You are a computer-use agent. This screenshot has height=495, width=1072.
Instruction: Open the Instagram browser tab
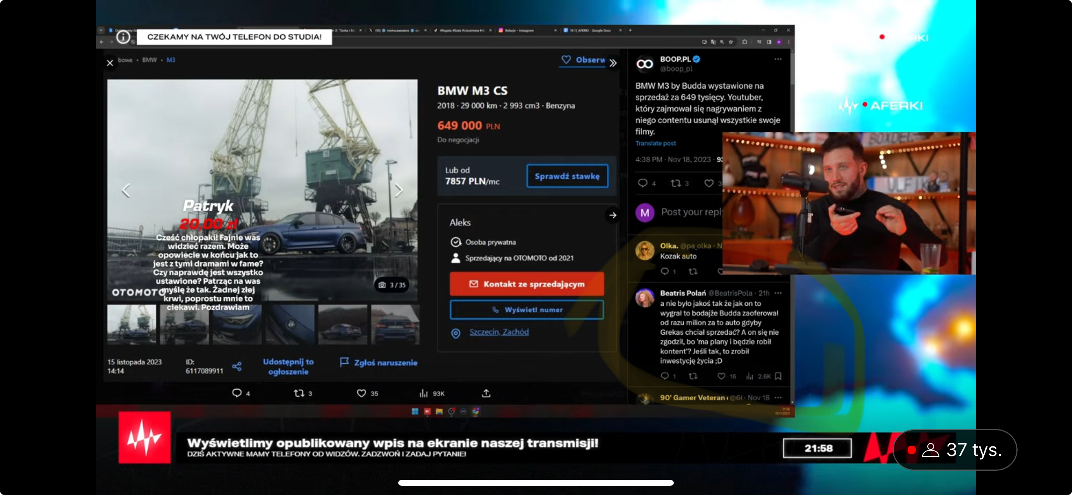click(519, 30)
